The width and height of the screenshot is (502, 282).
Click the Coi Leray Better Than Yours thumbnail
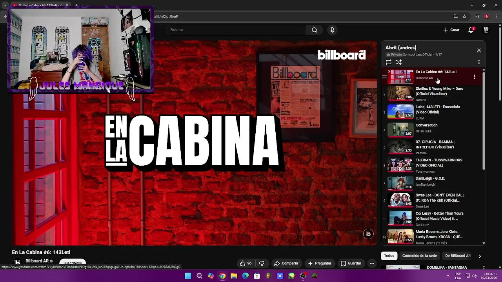point(400,218)
